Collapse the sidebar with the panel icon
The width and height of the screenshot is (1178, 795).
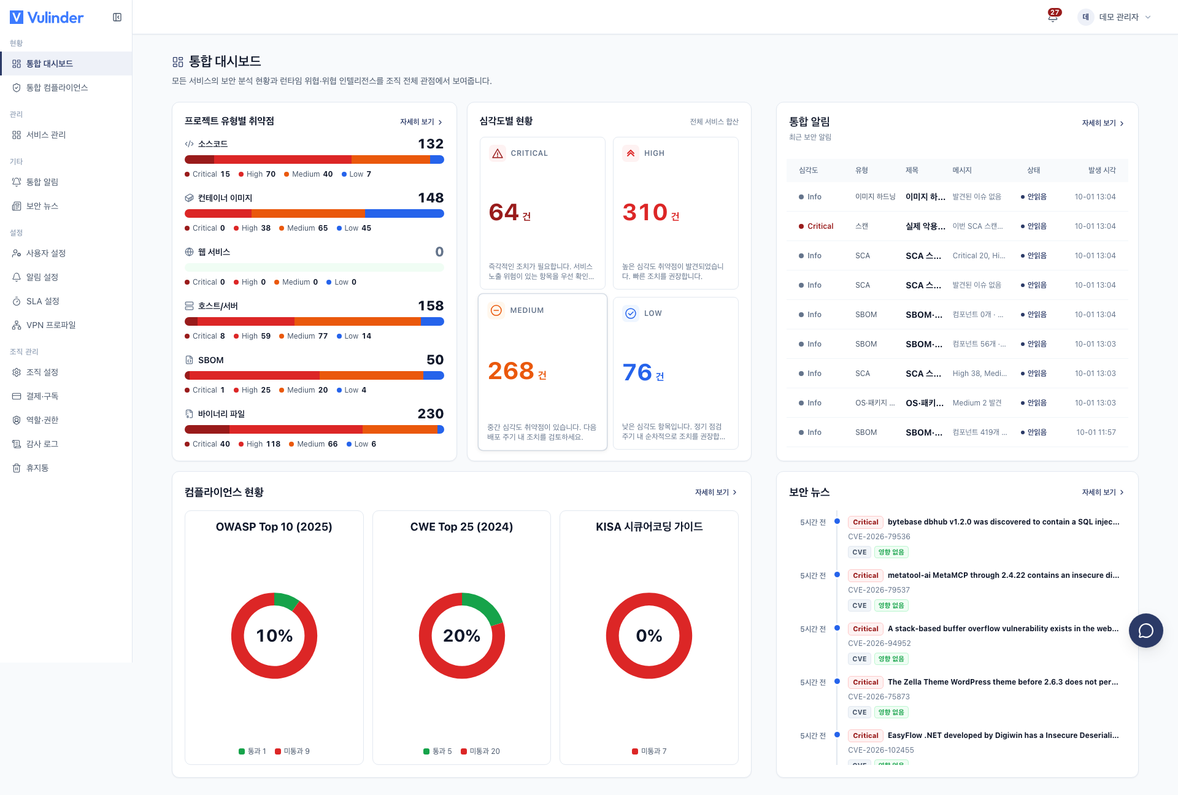click(117, 17)
